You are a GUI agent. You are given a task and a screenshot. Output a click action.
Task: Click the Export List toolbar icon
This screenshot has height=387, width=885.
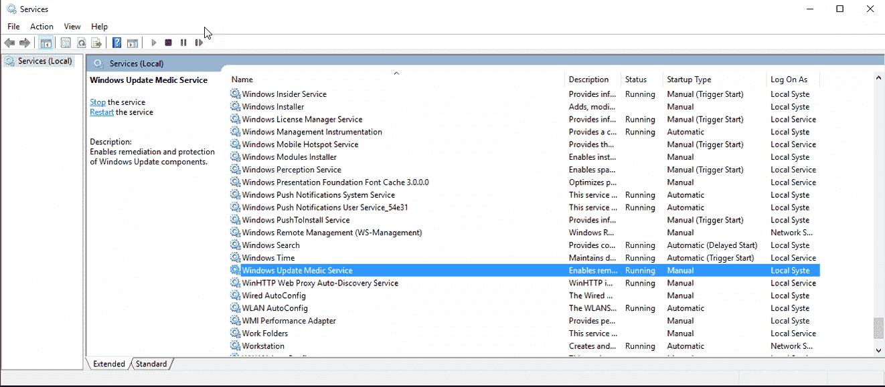tap(96, 43)
